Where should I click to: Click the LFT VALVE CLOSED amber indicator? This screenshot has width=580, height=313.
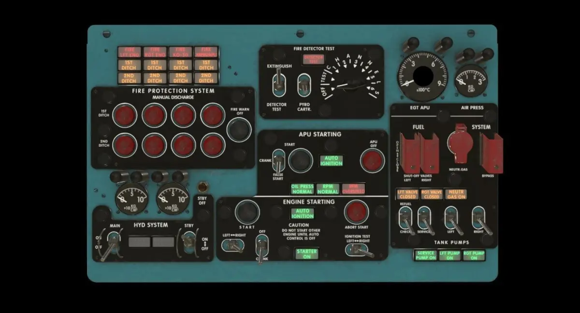coord(407,194)
